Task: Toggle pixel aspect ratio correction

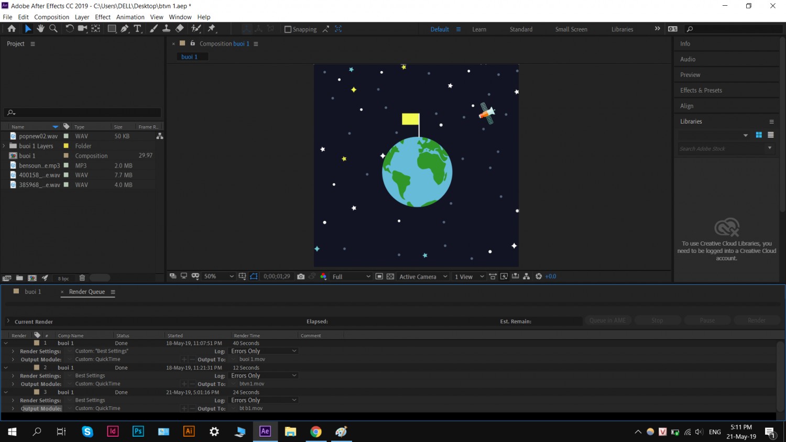Action: pos(493,277)
